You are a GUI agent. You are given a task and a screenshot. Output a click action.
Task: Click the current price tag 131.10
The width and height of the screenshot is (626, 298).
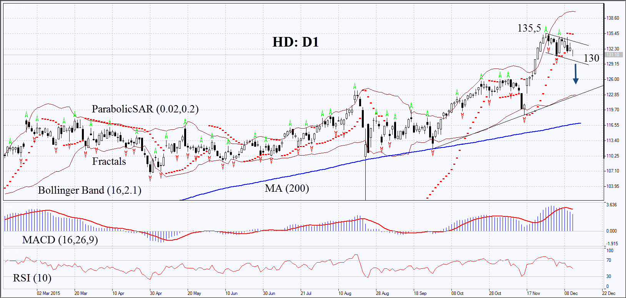613,55
